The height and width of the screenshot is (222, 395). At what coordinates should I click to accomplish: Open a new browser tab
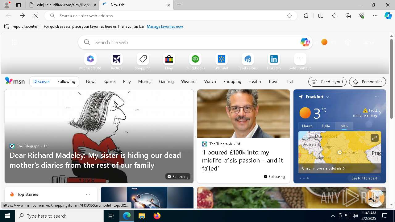pos(179,5)
